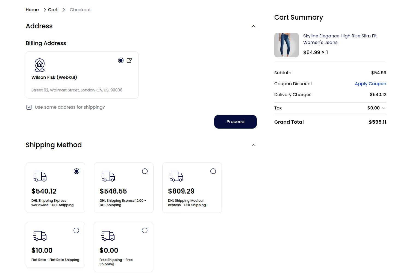Click the DHL Medical express truck icon
The height and width of the screenshot is (273, 412).
tap(176, 176)
